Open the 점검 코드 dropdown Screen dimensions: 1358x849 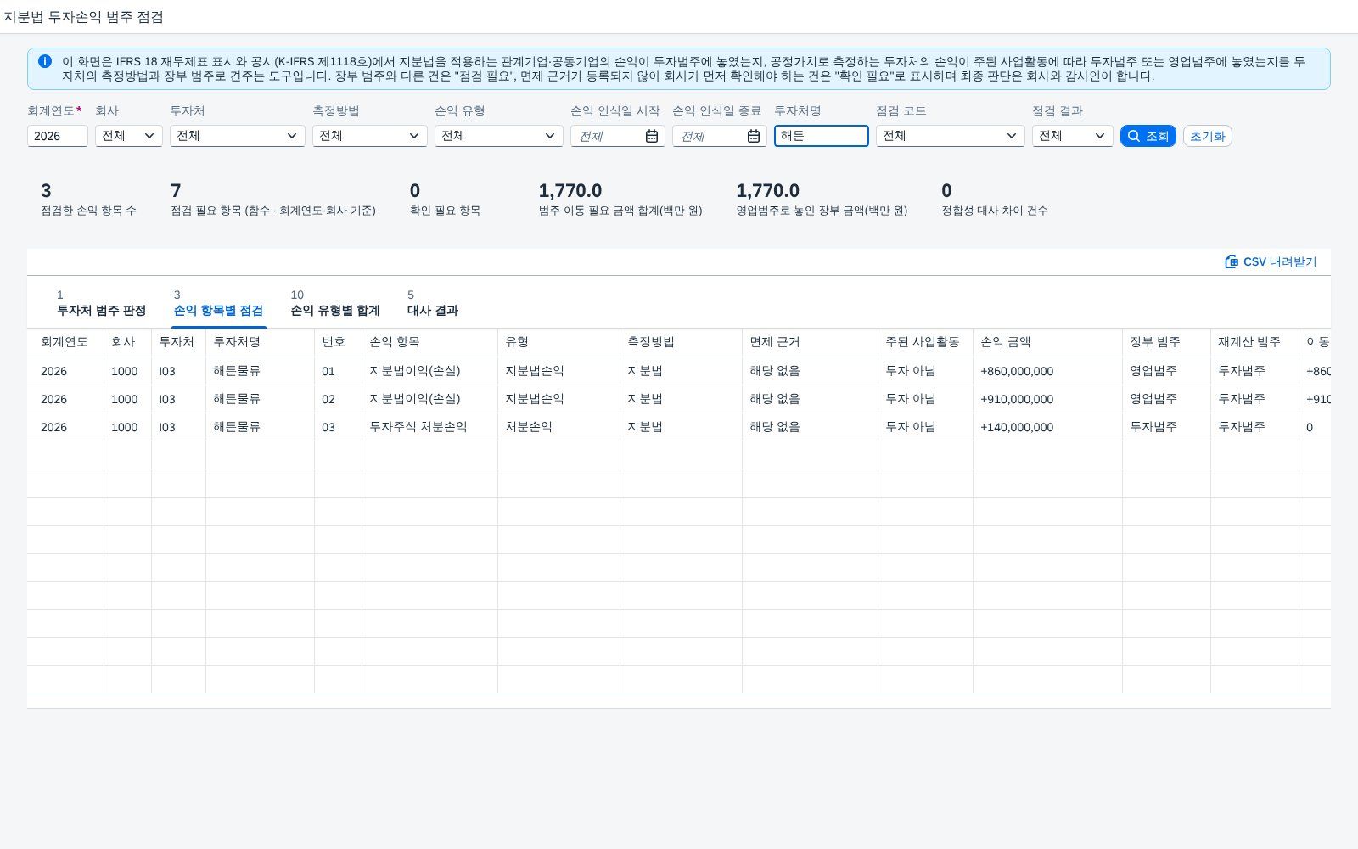point(951,136)
